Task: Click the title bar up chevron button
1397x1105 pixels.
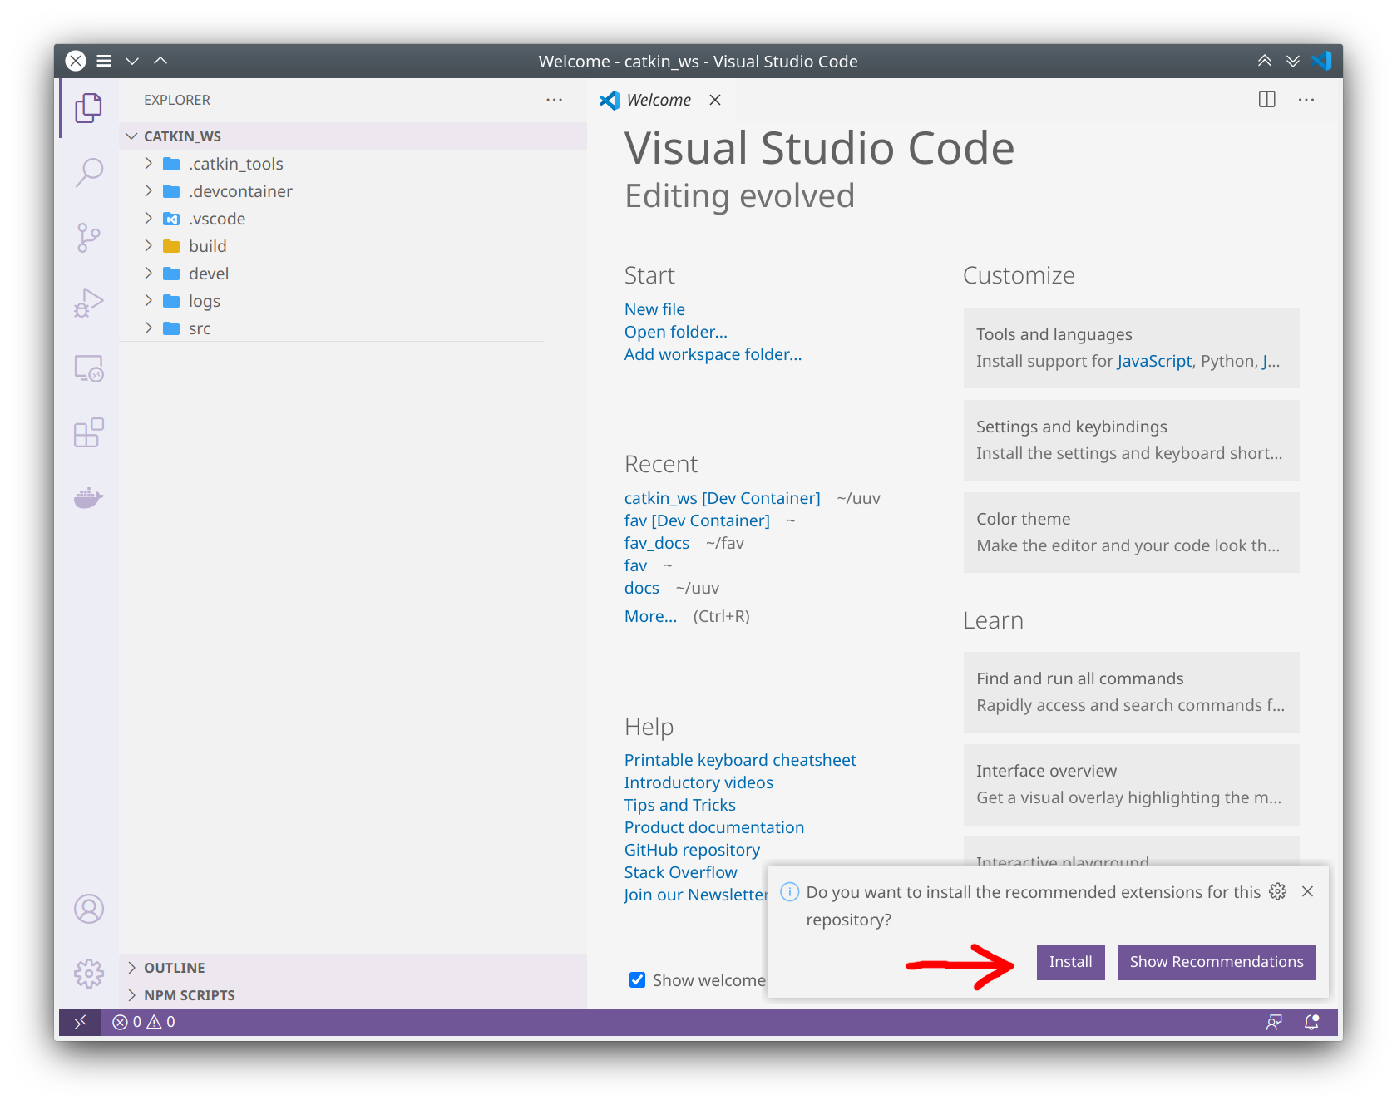Action: 160,61
